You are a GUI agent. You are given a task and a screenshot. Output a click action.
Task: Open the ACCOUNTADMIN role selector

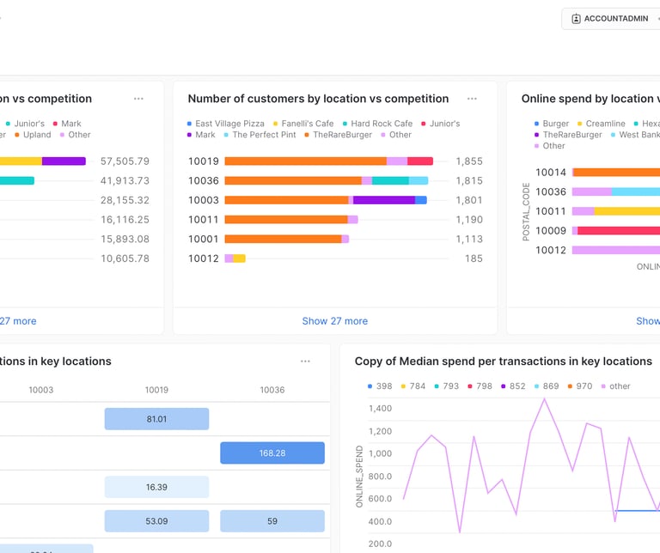(x=611, y=19)
